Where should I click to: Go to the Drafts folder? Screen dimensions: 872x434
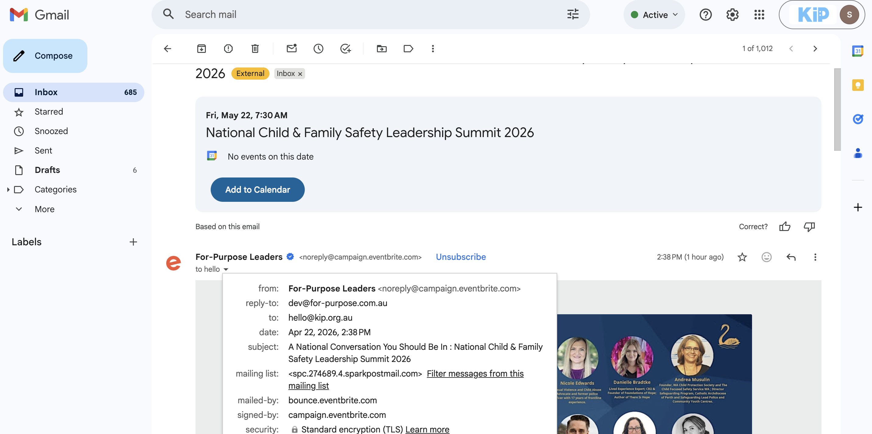47,170
